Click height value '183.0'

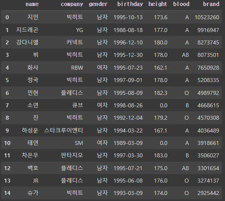point(160,155)
